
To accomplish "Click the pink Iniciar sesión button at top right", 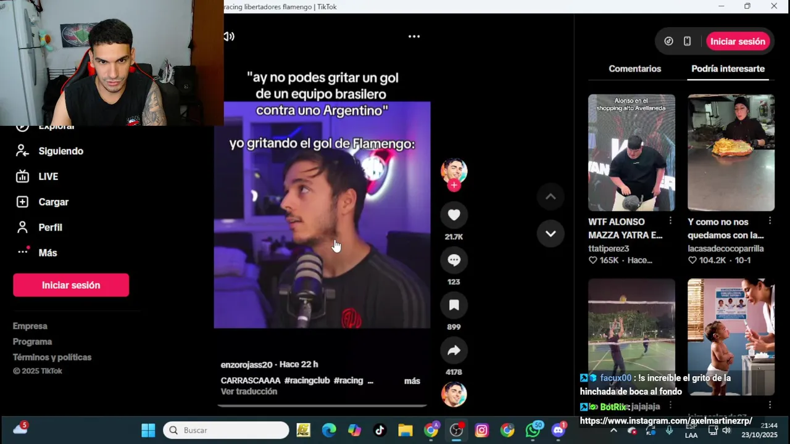I will 738,41.
